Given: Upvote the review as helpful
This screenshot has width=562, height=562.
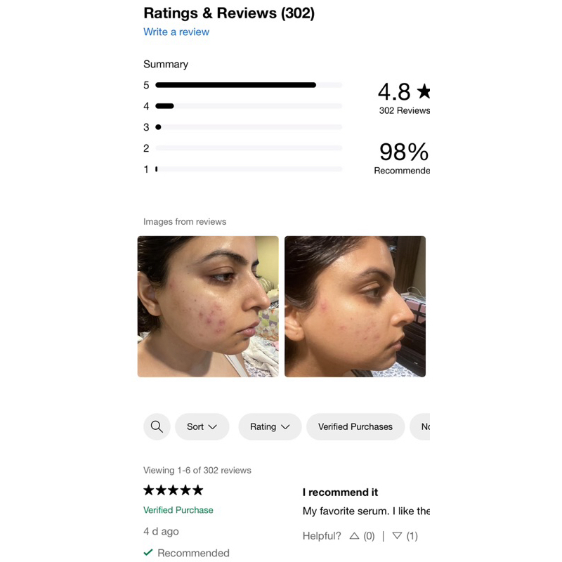Looking at the screenshot, I should tap(355, 536).
